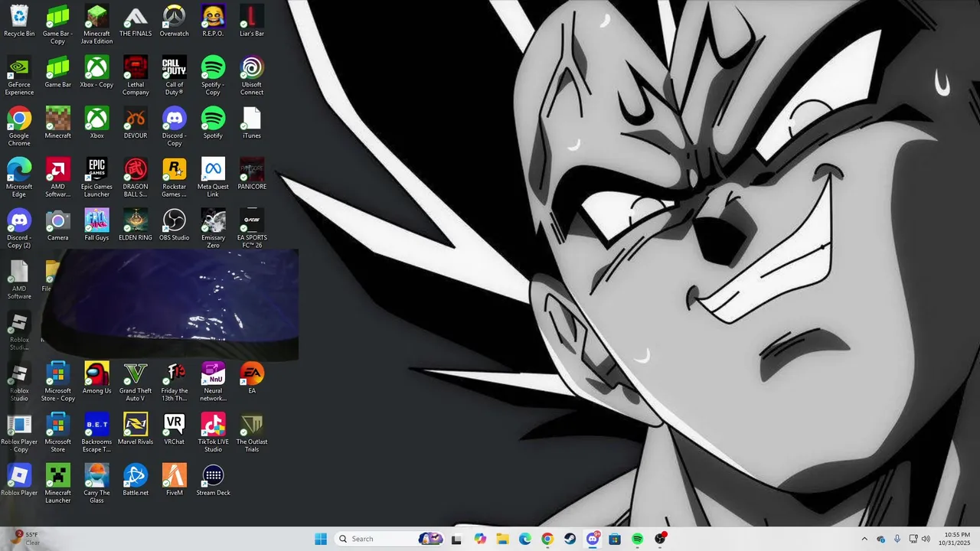This screenshot has height=551, width=980.
Task: Open the volume tray icon
Action: 926,539
